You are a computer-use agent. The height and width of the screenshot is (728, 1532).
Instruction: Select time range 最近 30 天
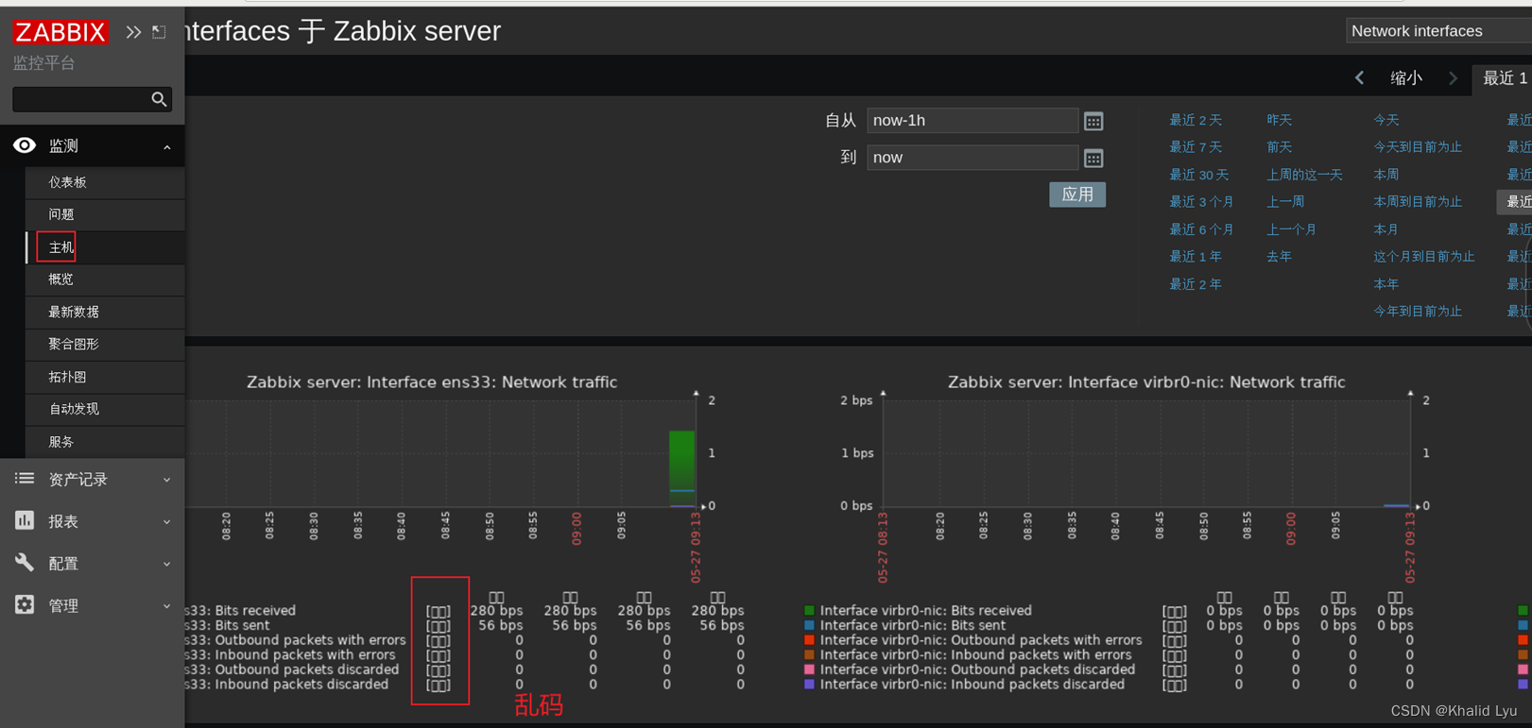[1199, 175]
